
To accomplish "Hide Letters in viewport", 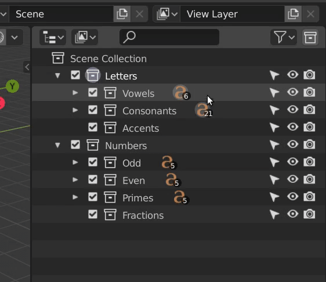I will (x=293, y=75).
